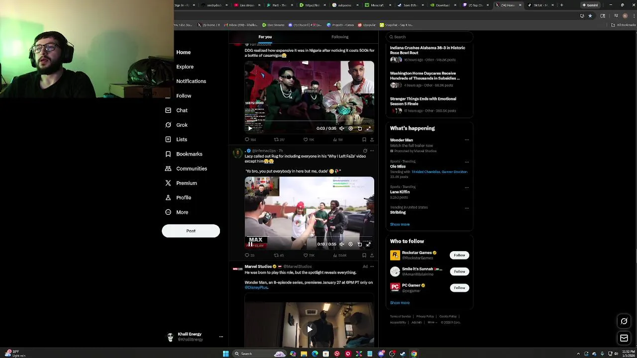Open Khalil Energy account menu dots
The image size is (637, 358).
tap(221, 337)
